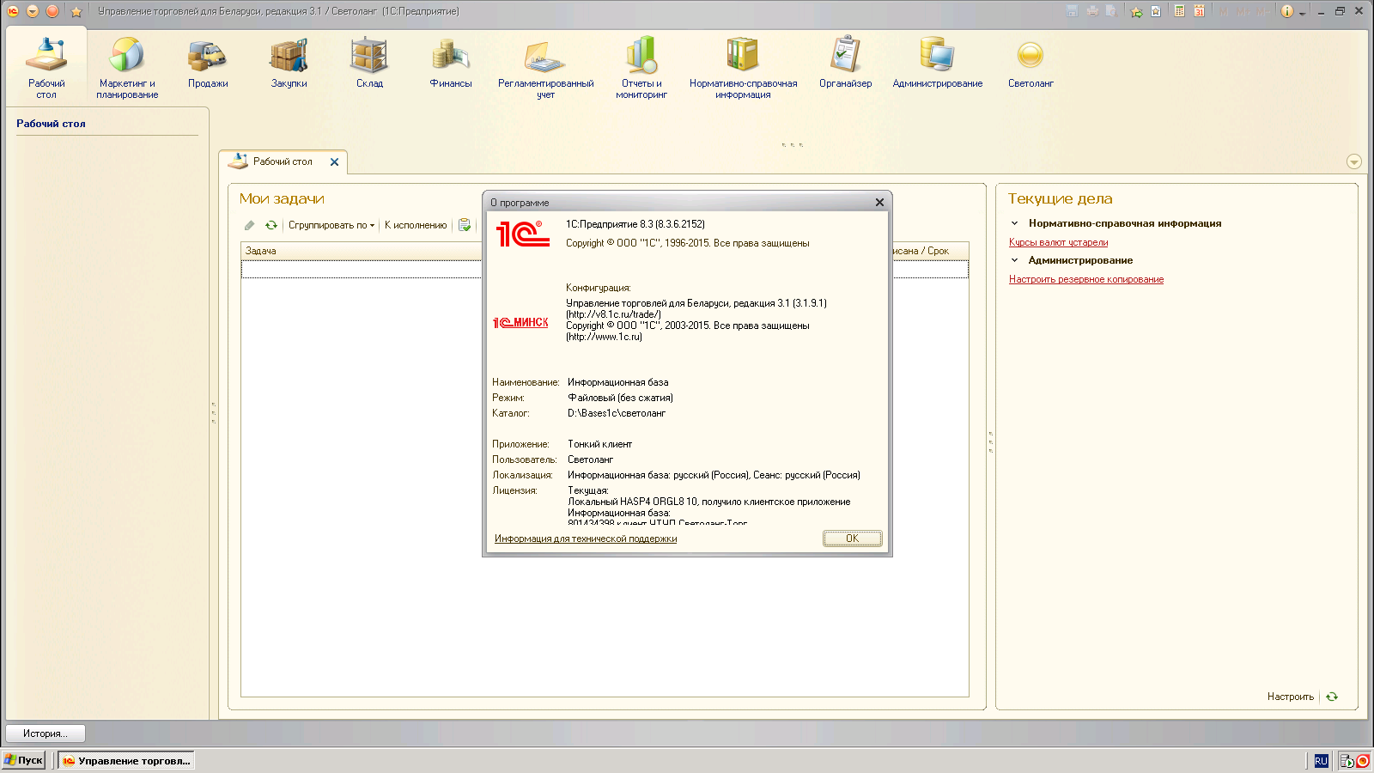The width and height of the screenshot is (1374, 773).
Task: Click the Тонкий клиент application value
Action: click(x=599, y=444)
